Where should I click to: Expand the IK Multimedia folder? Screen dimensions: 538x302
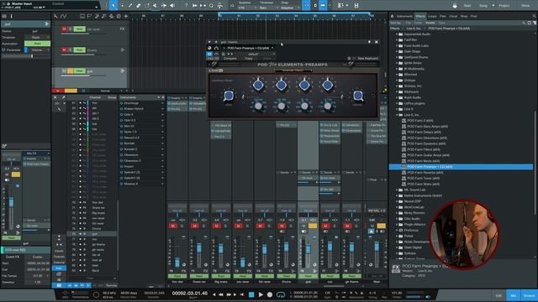pos(397,69)
